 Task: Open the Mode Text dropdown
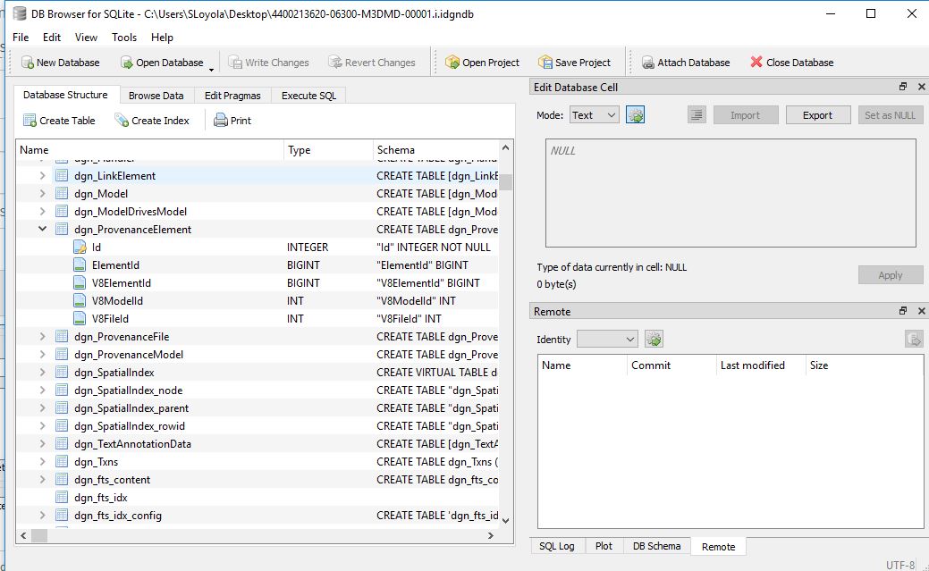click(595, 115)
